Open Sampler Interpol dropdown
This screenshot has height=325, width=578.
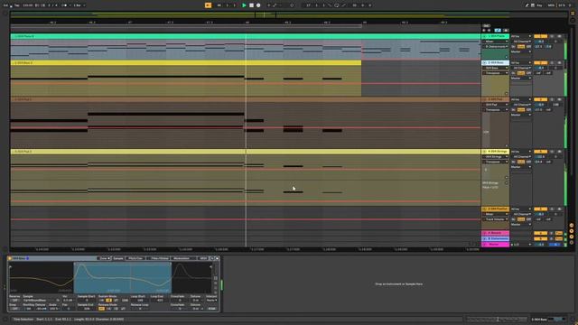[211, 301]
